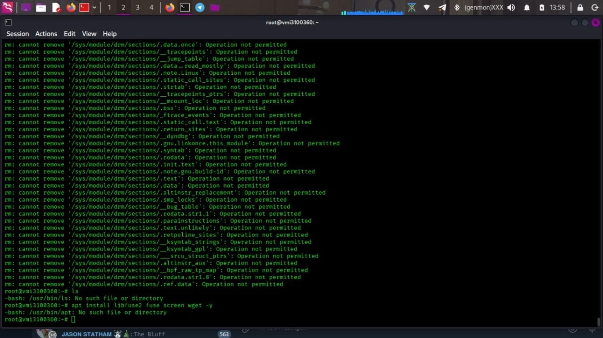
Task: Show notifications via the bell icon
Action: 526,8
